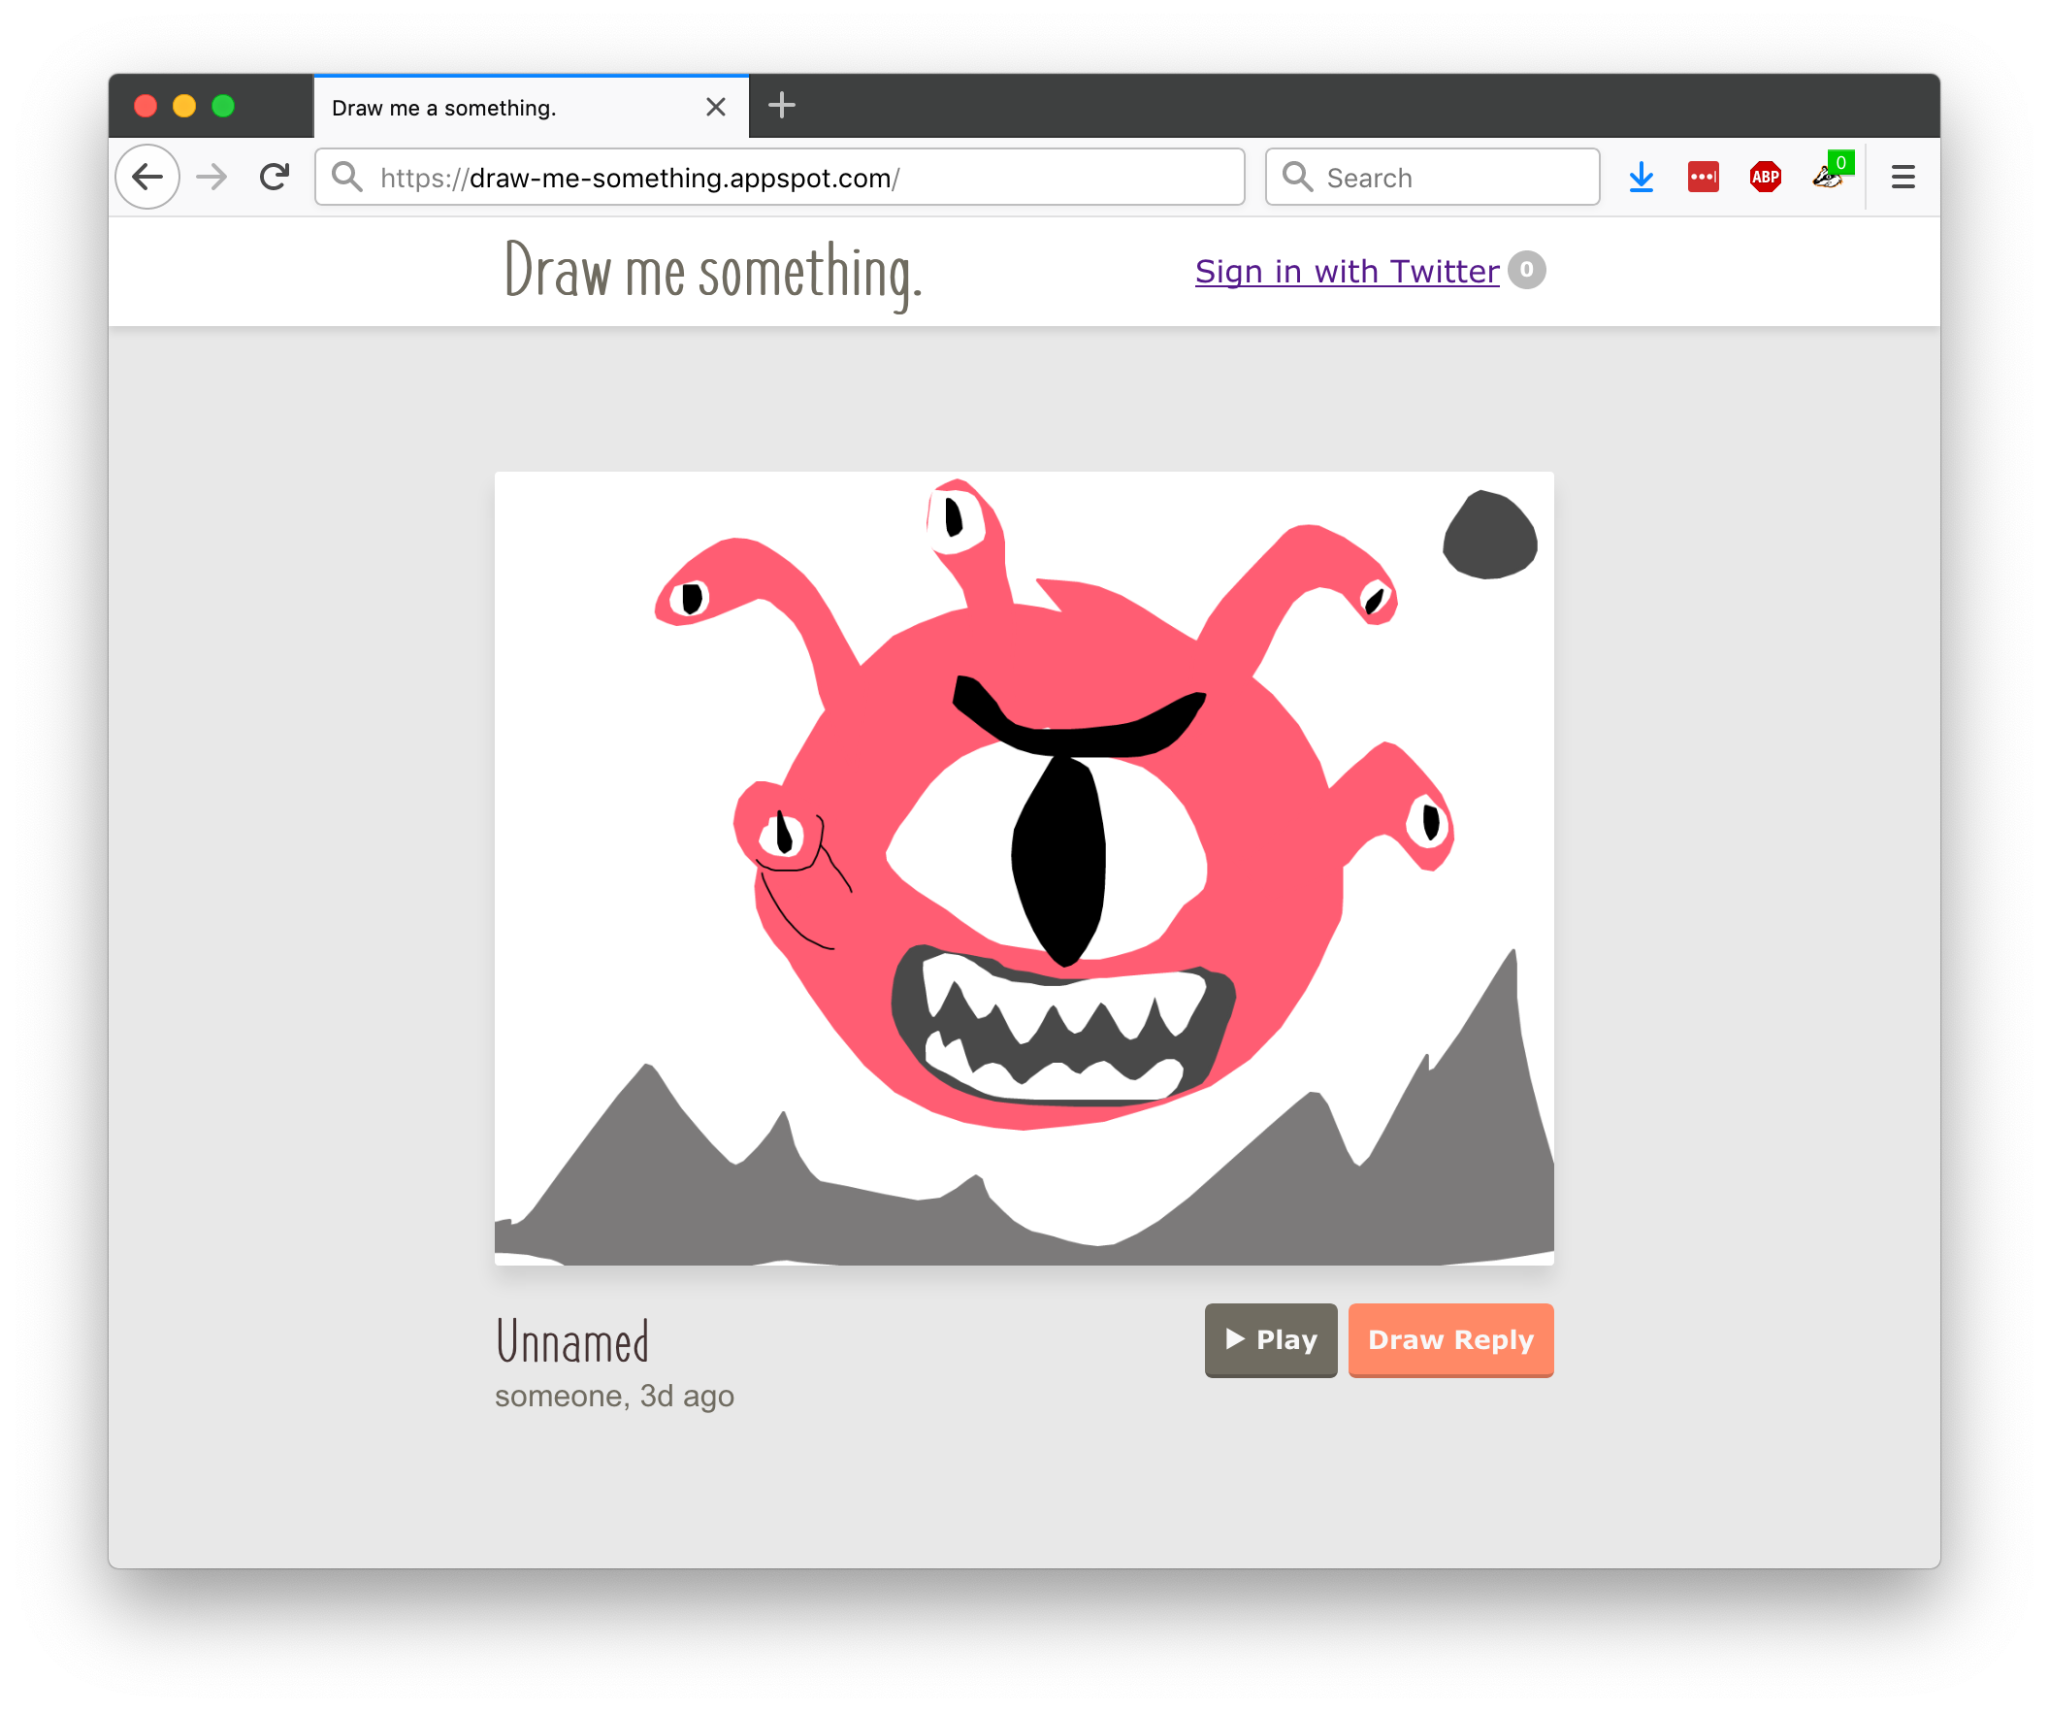This screenshot has height=1712, width=2049.
Task: Click the magnifier icon in the address bar
Action: point(346,177)
